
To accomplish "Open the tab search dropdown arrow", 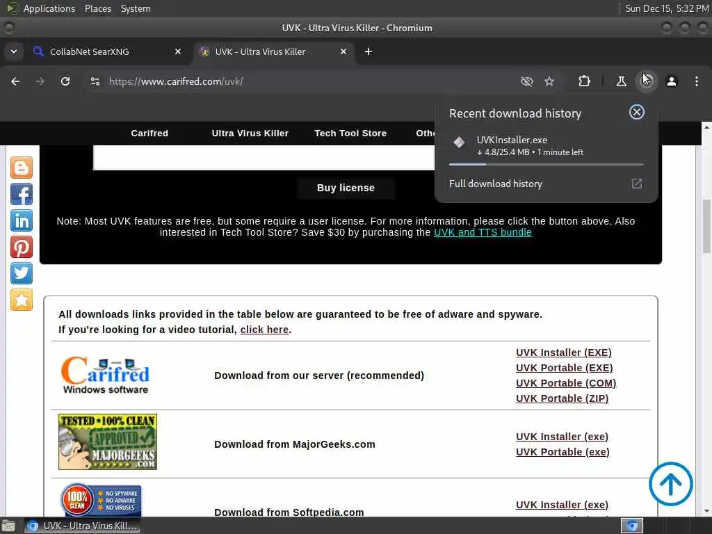I will pyautogui.click(x=14, y=51).
